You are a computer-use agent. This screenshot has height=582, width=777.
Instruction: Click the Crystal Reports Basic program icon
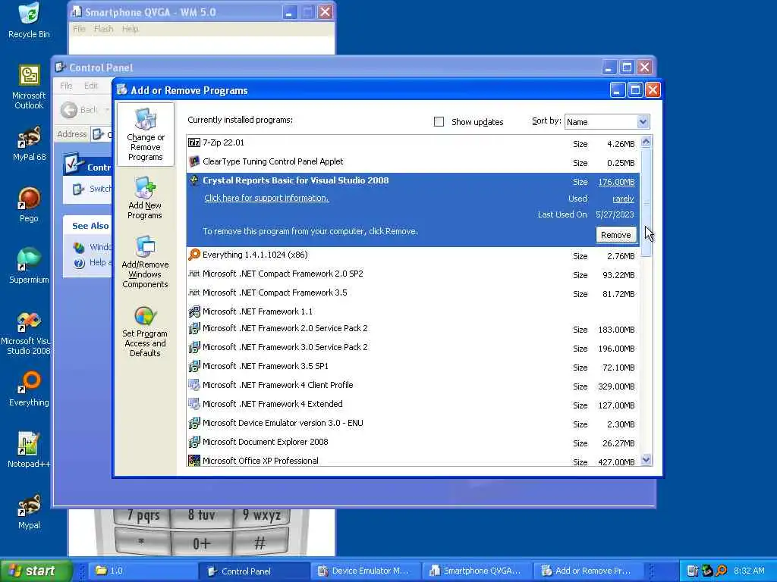[194, 180]
